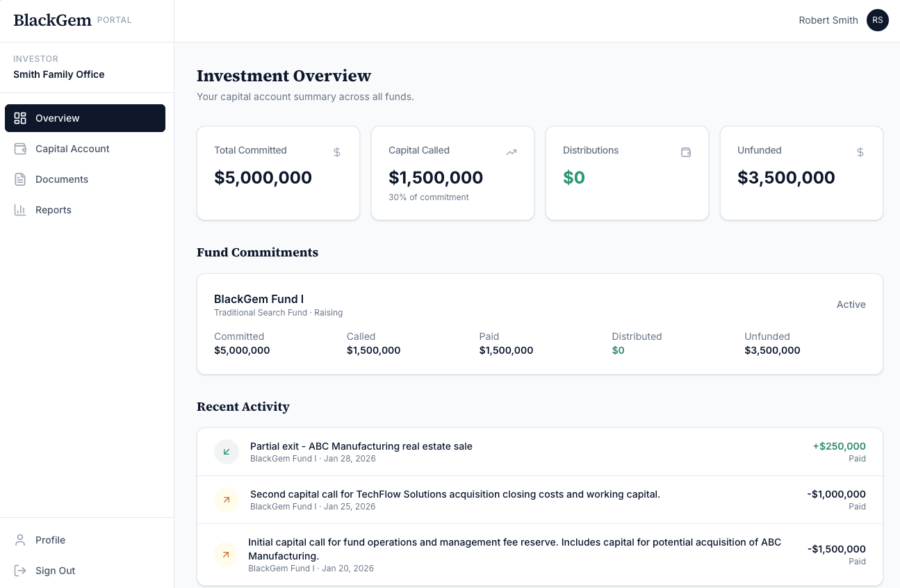Open the Overview menu item
The image size is (900, 588).
[85, 118]
